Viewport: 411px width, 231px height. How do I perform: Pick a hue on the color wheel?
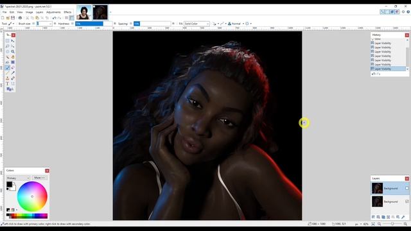[x=32, y=196]
